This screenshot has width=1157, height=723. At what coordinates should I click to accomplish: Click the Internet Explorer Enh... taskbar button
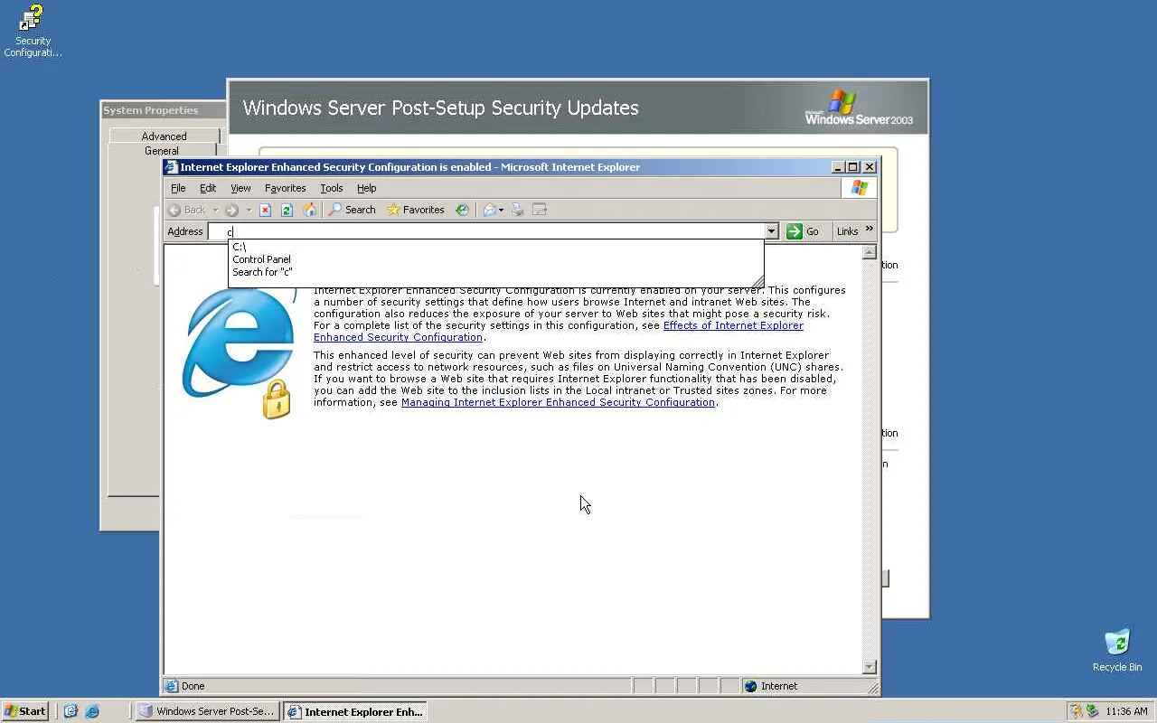(x=355, y=711)
